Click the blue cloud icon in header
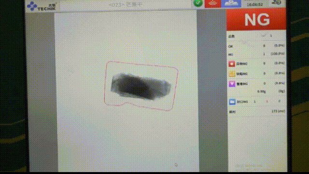Screen dimensions: 309x174 pos(231,3)
